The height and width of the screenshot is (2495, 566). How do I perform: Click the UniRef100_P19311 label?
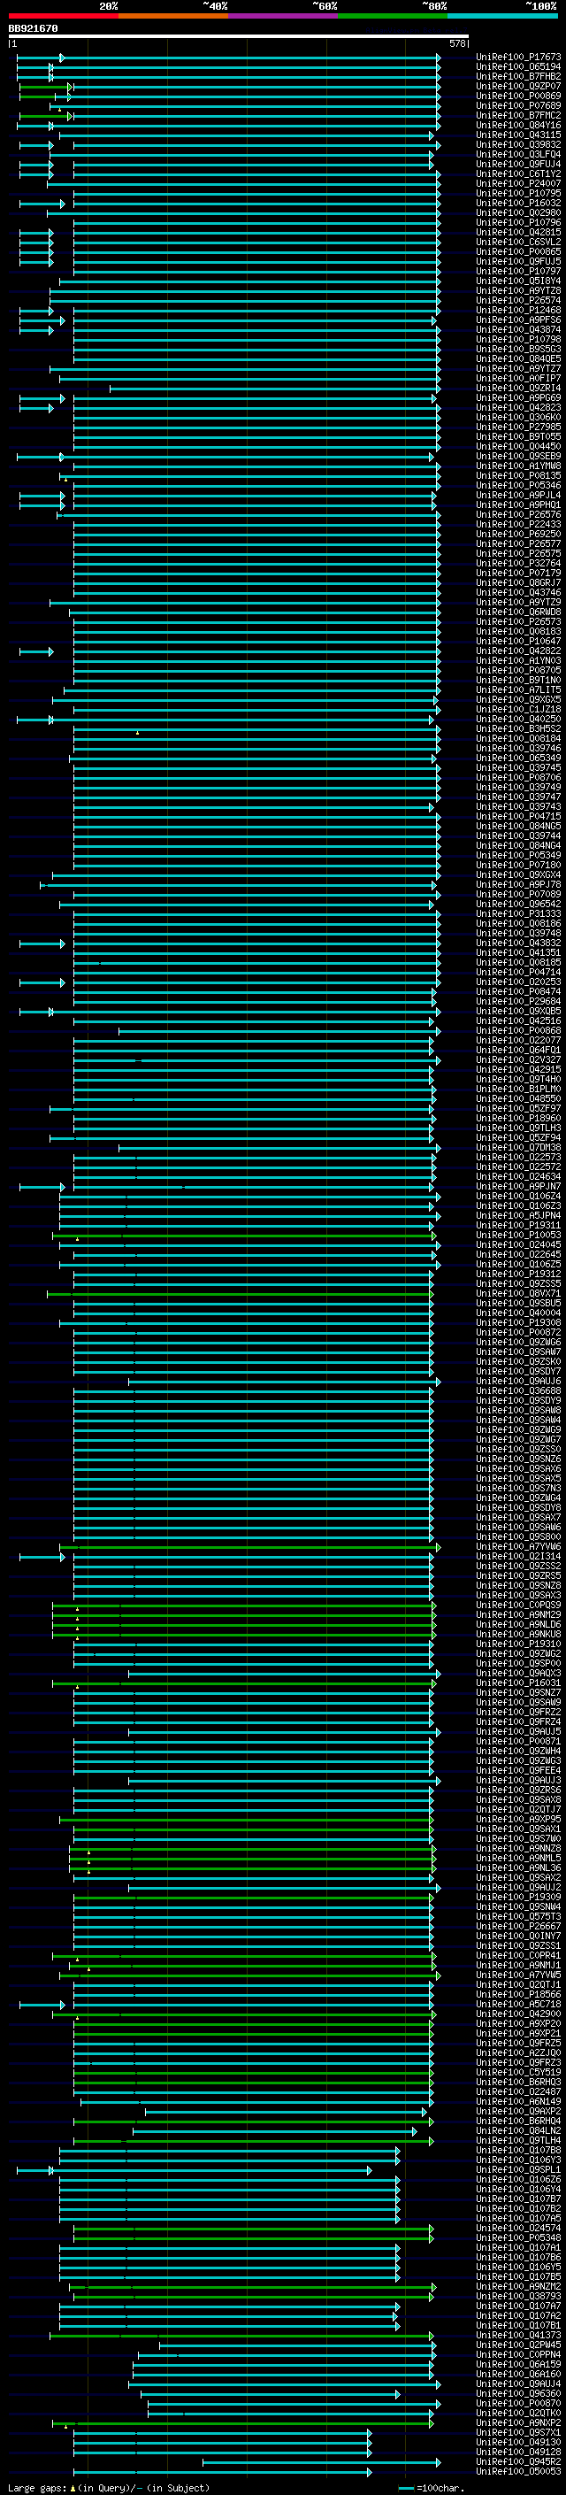tap(517, 1225)
